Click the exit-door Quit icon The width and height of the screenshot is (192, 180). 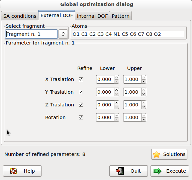click(120, 171)
